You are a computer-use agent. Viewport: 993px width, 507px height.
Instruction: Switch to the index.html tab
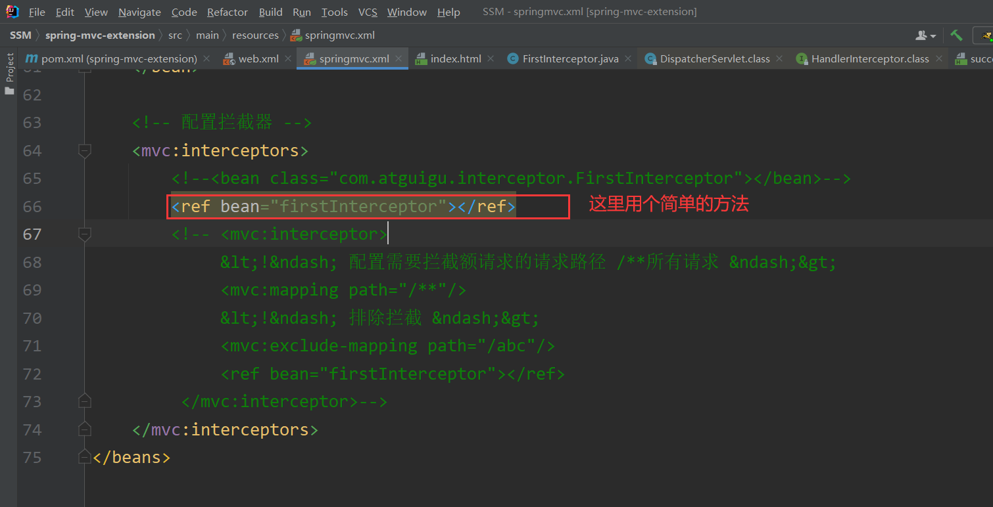[456, 58]
